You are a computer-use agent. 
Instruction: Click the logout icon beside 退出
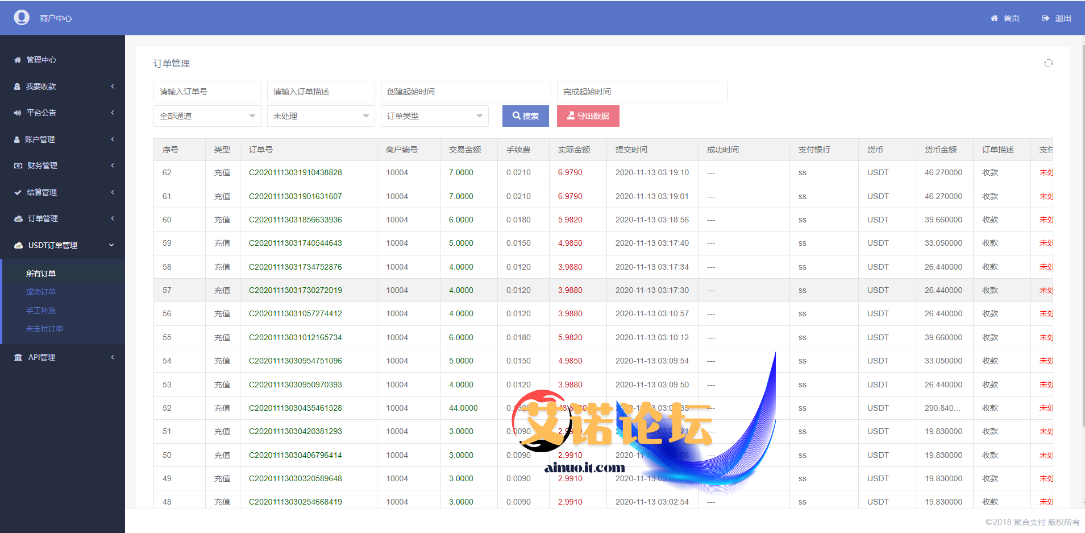[x=1045, y=18]
